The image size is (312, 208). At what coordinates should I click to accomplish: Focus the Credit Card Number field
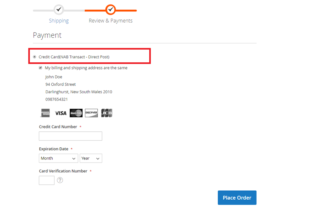[70, 136]
